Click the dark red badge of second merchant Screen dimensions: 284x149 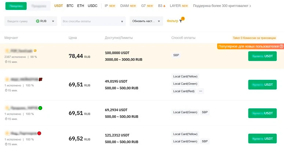41,79
